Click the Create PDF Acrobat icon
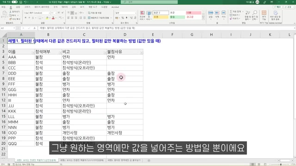The height and width of the screenshot is (166, 296). click(x=276, y=13)
